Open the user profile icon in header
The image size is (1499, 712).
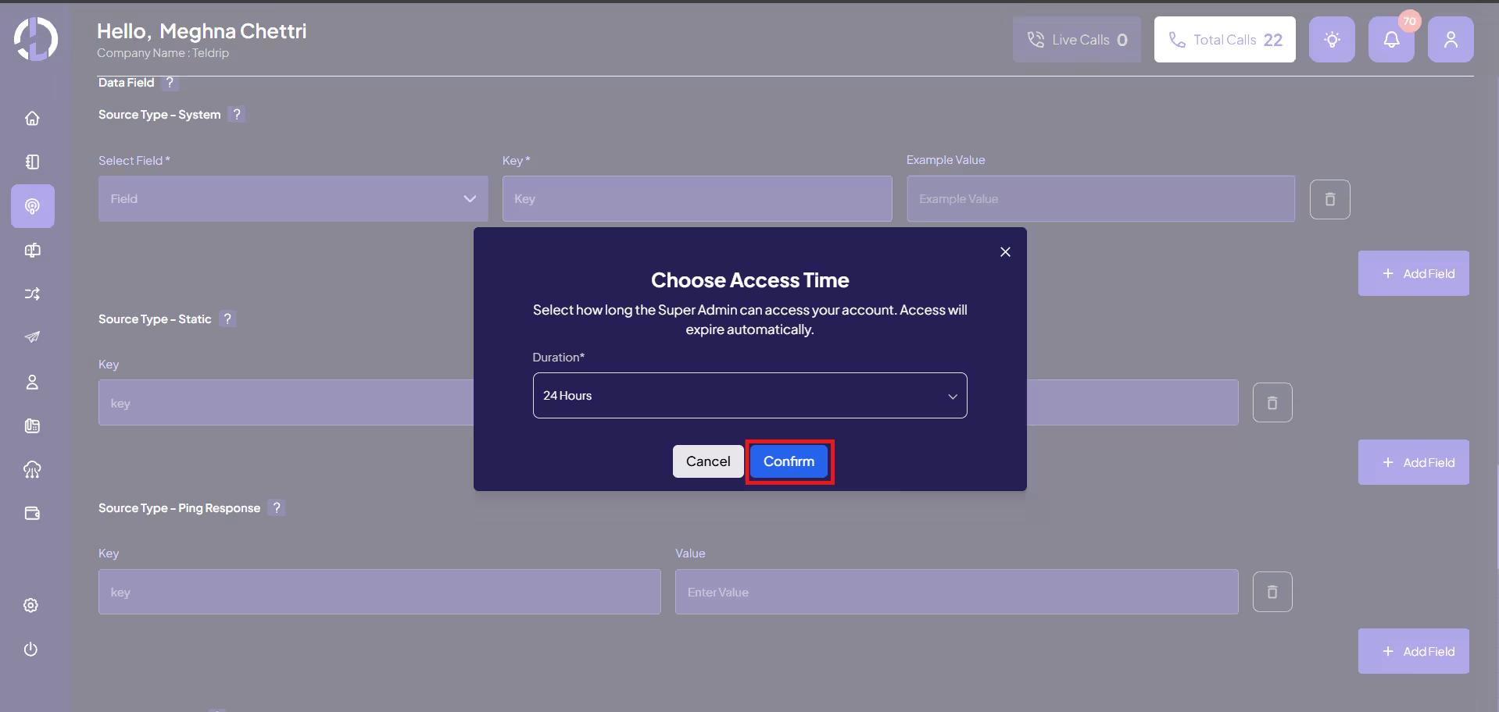click(x=1450, y=40)
